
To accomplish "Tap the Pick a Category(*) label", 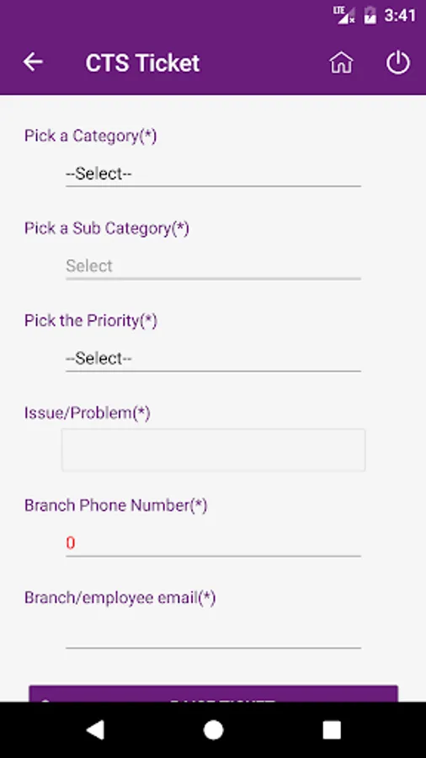I will point(91,136).
